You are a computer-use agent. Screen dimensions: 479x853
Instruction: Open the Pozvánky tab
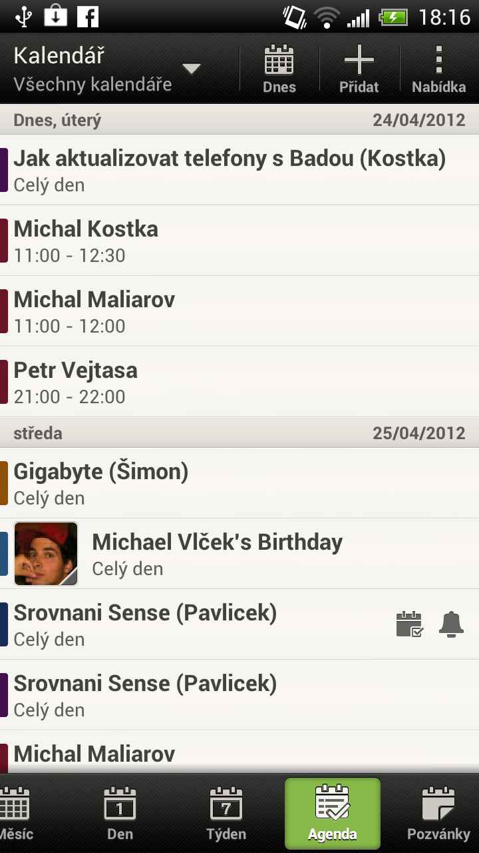pyautogui.click(x=438, y=812)
